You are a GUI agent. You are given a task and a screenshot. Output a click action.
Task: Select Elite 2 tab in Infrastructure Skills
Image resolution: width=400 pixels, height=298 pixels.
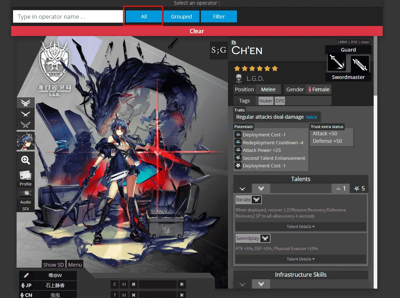pyautogui.click(x=261, y=284)
